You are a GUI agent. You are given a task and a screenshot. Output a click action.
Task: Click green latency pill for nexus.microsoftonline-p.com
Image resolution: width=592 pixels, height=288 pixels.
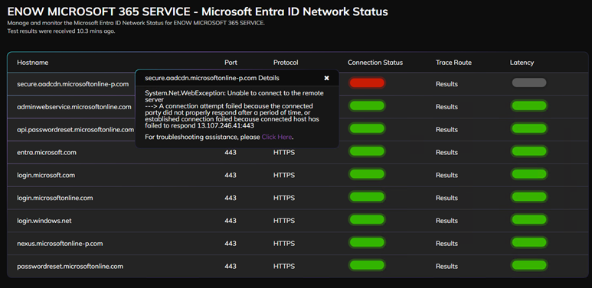529,242
